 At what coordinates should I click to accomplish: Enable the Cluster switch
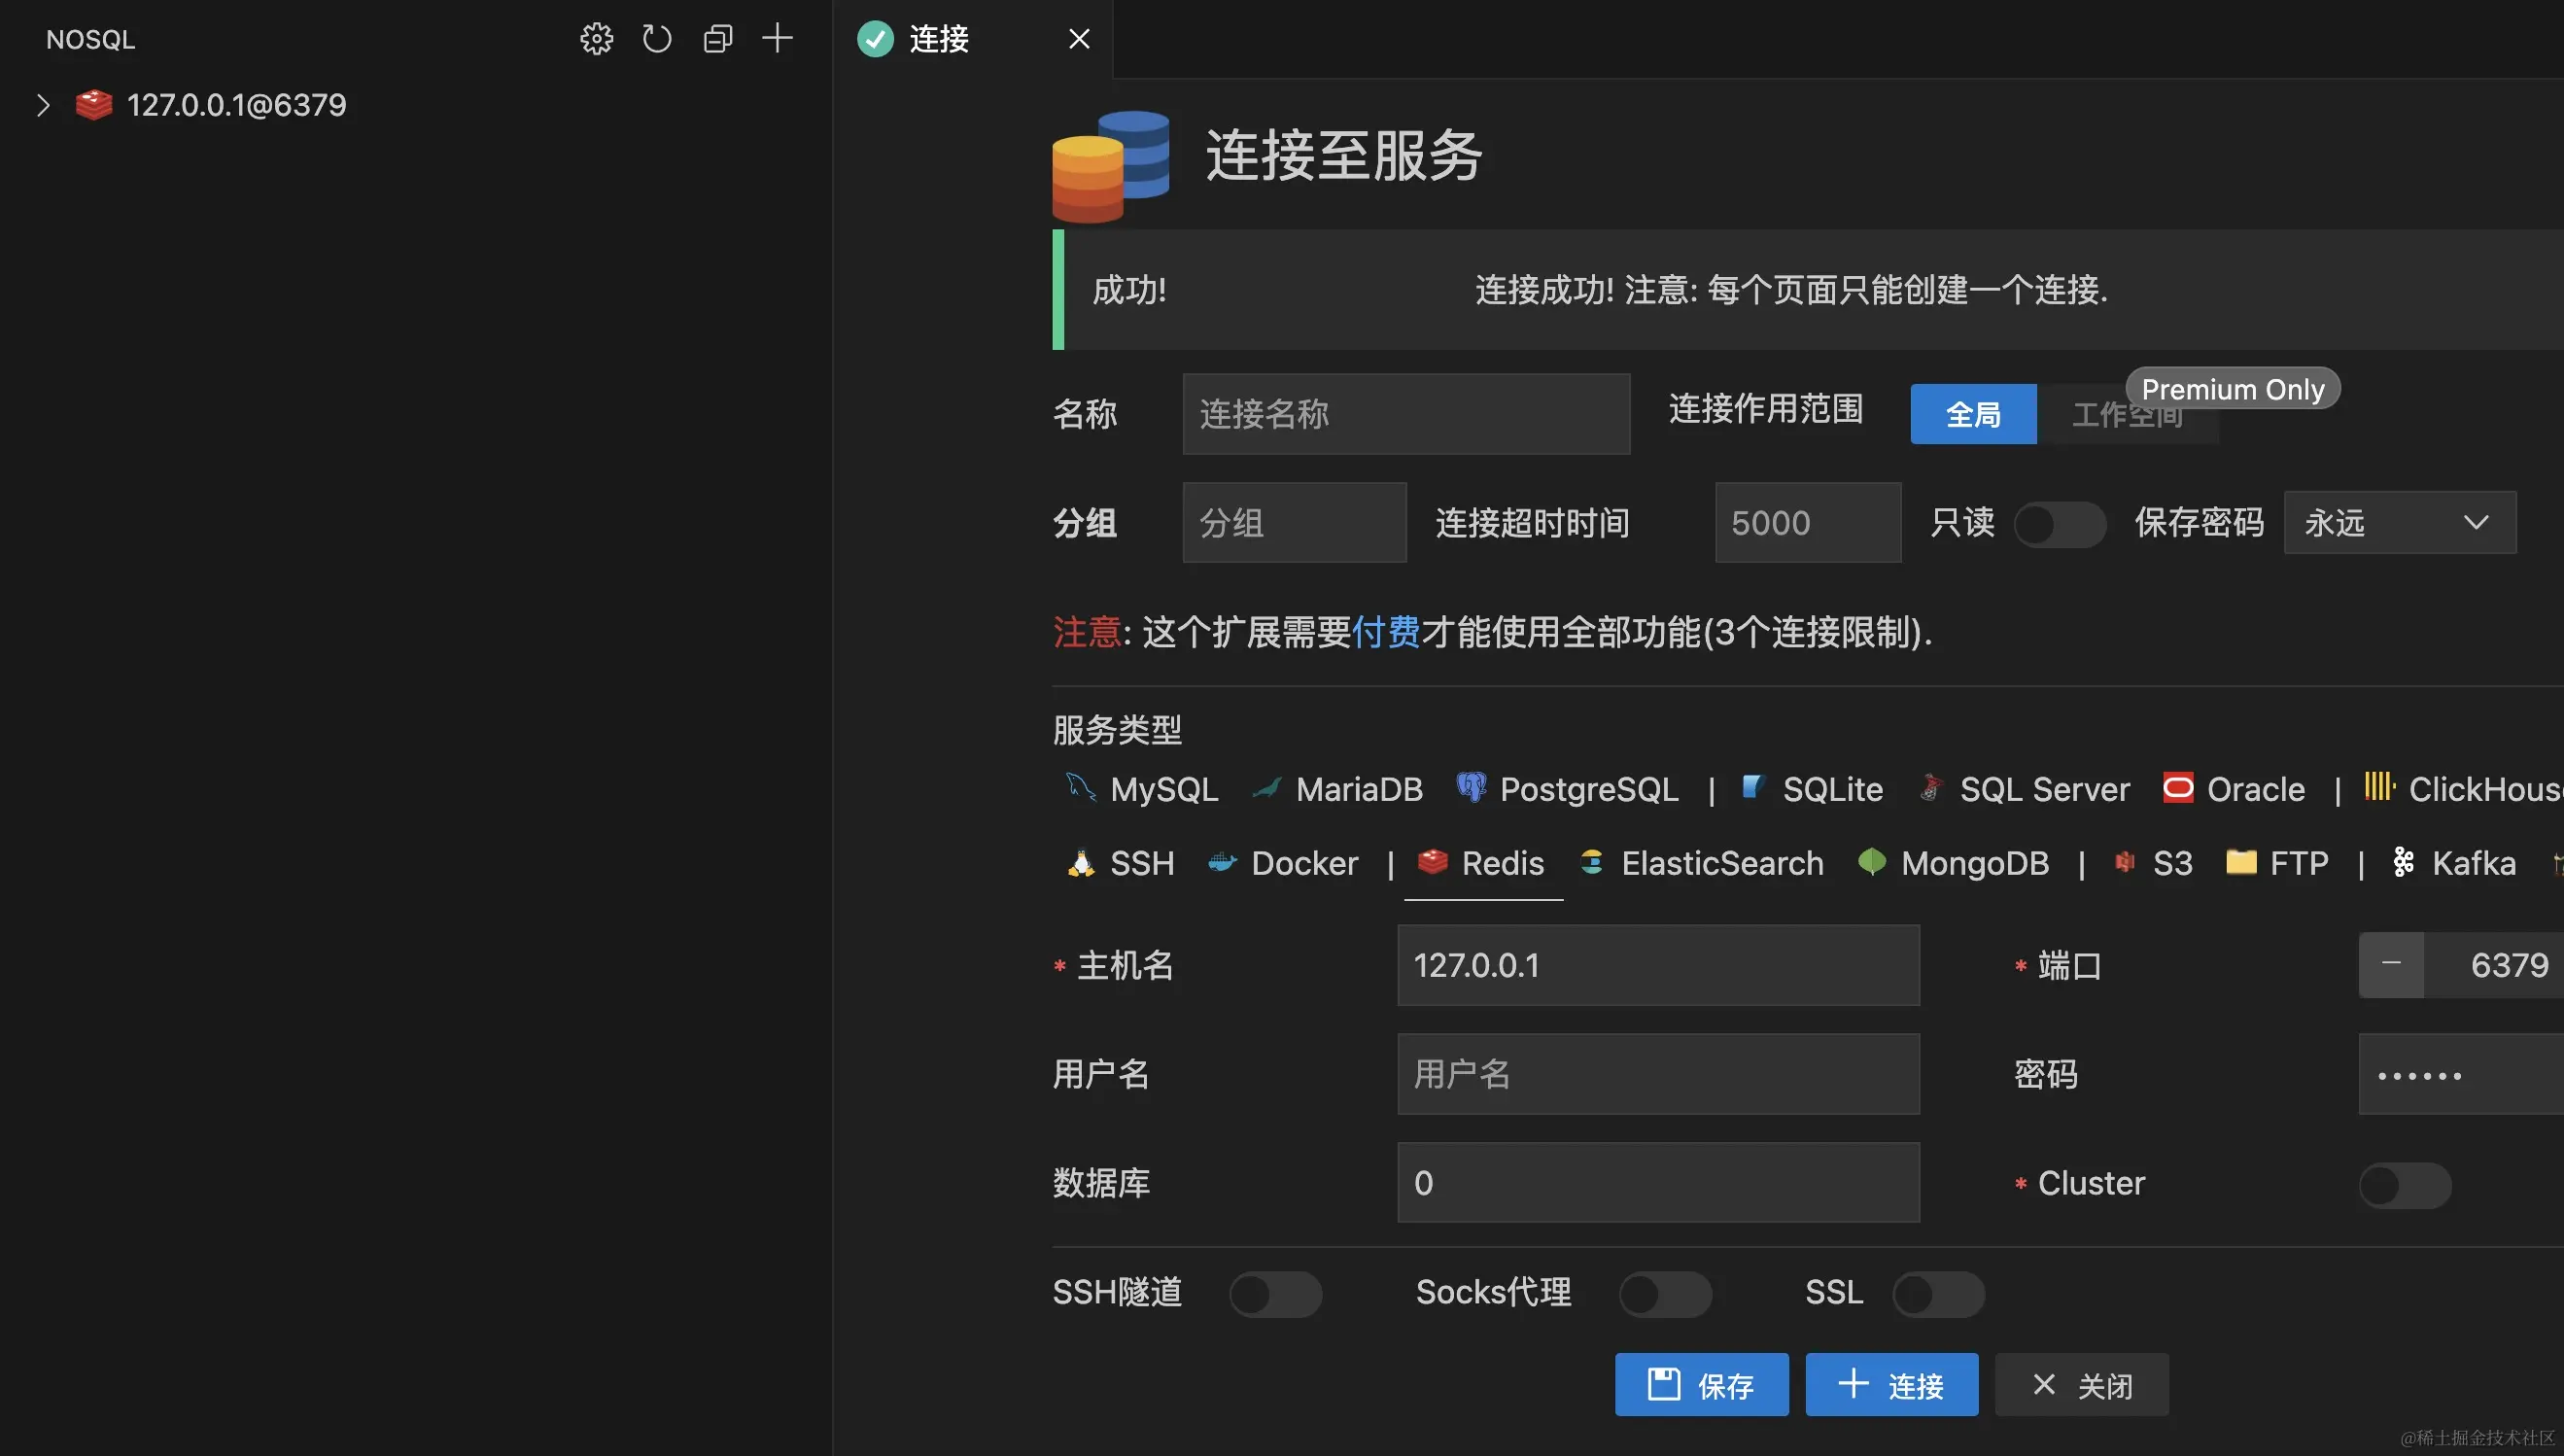coord(2404,1185)
